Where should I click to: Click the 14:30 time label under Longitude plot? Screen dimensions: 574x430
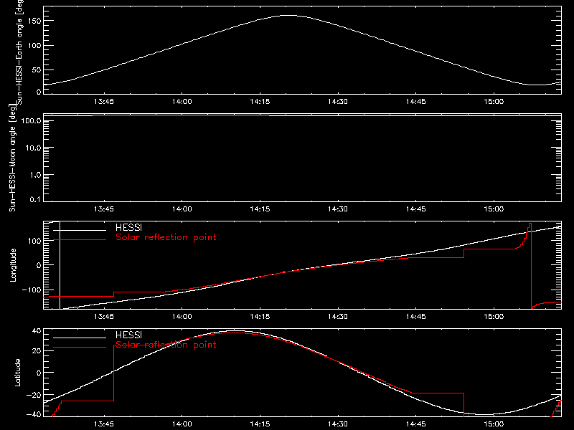[337, 317]
